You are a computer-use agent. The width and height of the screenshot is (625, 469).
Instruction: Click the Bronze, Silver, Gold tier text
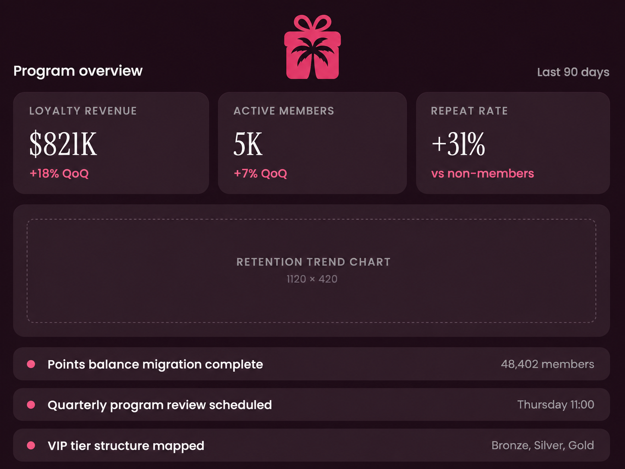tap(543, 445)
